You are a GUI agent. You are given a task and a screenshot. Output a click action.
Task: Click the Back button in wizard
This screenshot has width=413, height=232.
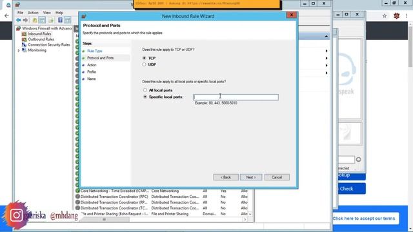(x=226, y=177)
